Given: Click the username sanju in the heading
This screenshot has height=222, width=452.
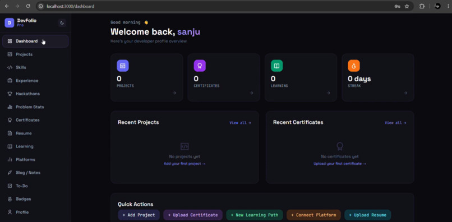Looking at the screenshot, I should point(188,32).
